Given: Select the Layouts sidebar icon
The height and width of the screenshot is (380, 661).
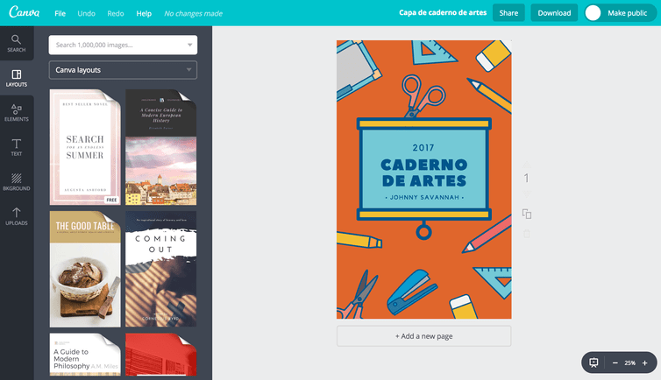Looking at the screenshot, I should 17,78.
